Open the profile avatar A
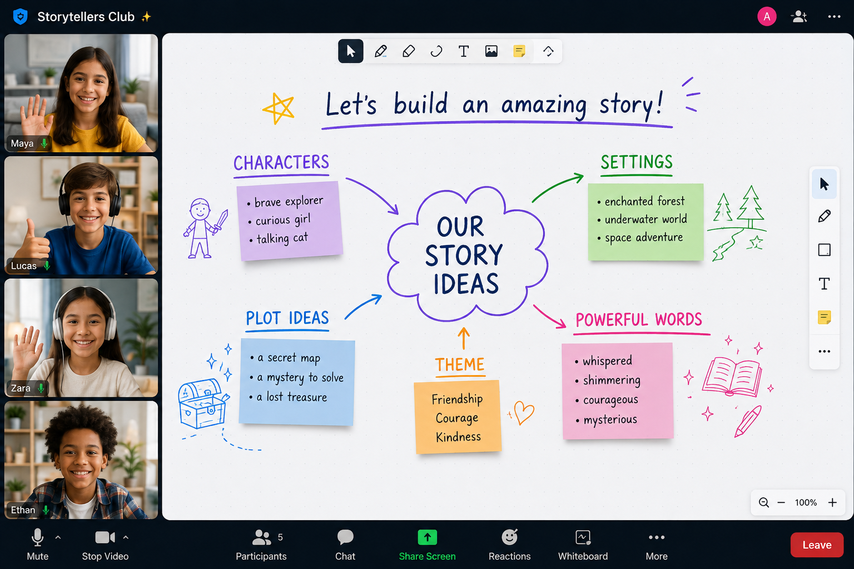Screen dimensions: 854x569 (767, 17)
